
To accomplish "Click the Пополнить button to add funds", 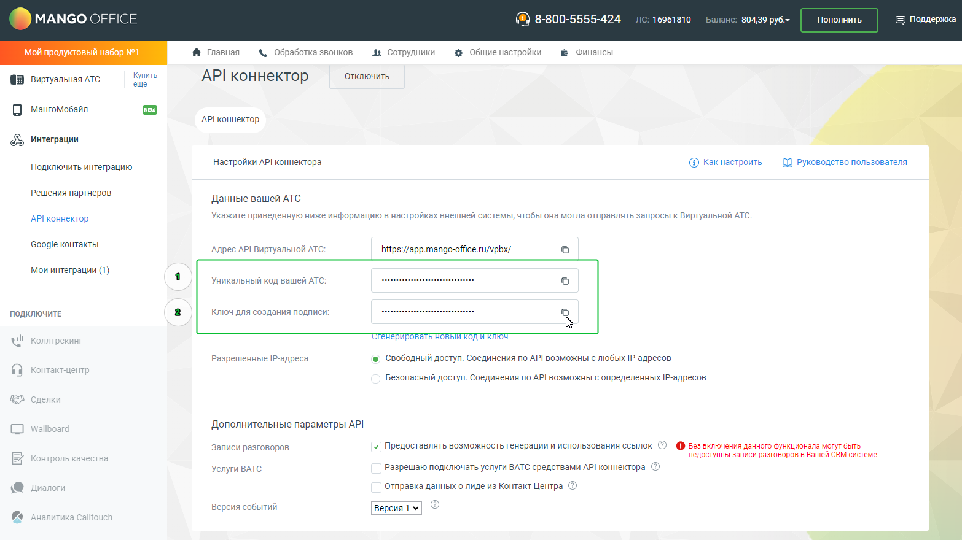I will coord(839,20).
